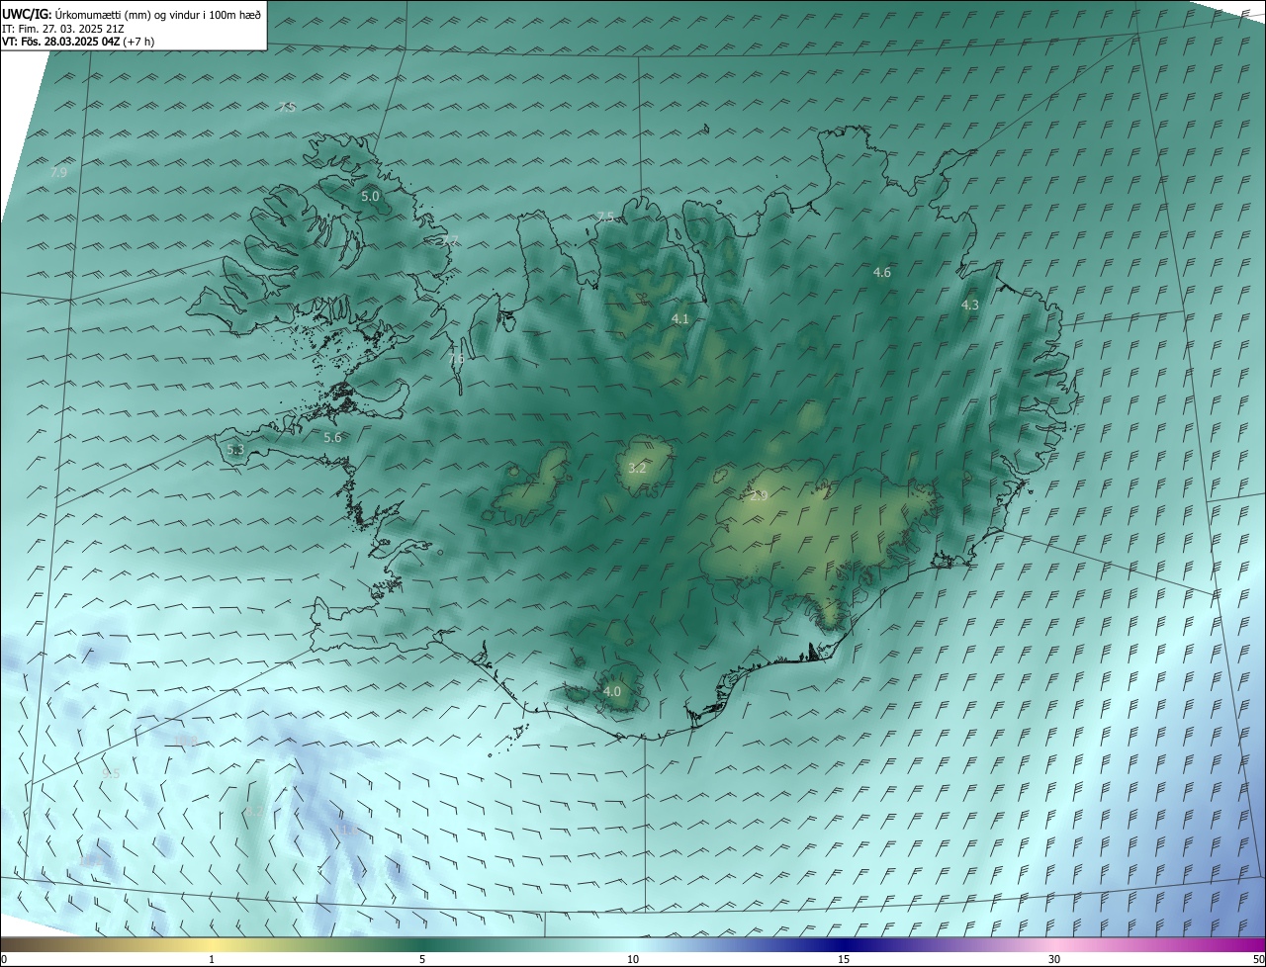Click the faint 8.2 value label
This screenshot has width=1266, height=967.
tap(254, 812)
